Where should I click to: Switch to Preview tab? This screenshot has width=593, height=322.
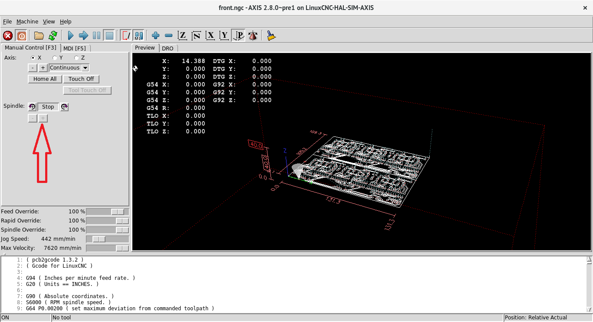(145, 48)
